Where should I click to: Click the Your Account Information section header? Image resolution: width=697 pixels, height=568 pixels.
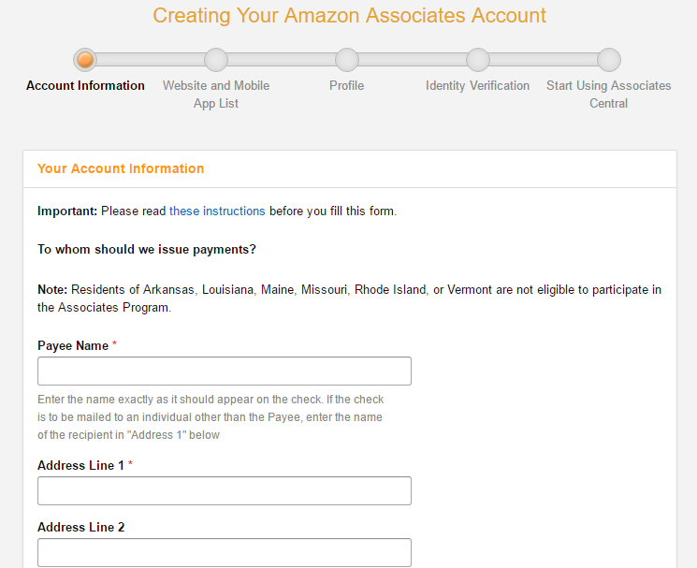pyautogui.click(x=121, y=168)
